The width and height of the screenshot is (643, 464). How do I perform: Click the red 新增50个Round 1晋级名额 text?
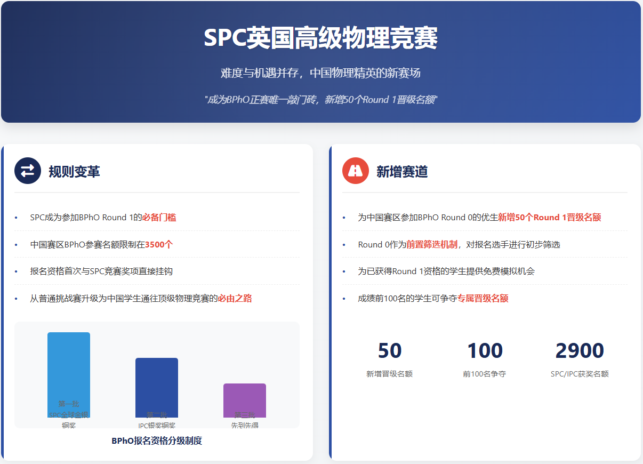(x=549, y=218)
